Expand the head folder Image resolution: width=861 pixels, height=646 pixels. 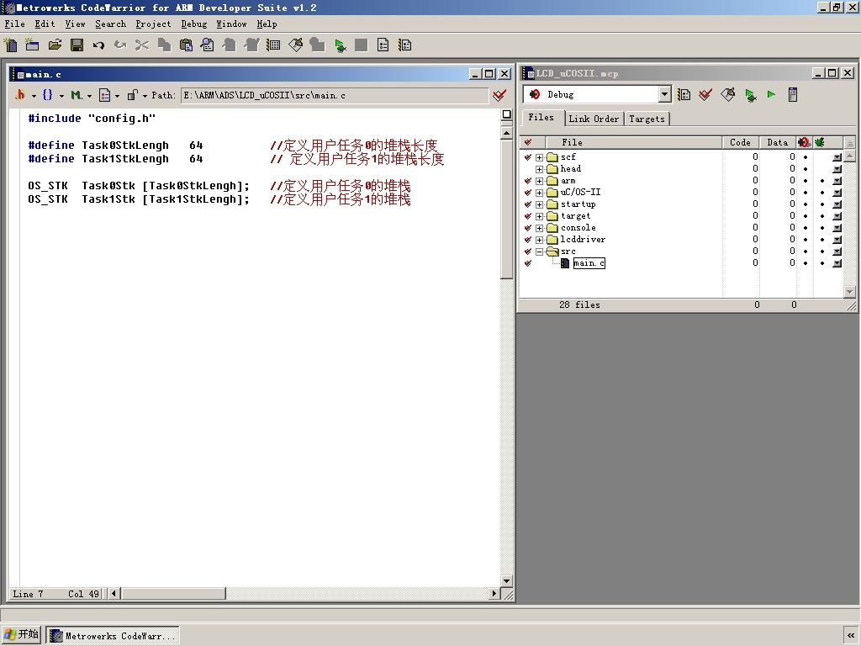click(x=539, y=169)
